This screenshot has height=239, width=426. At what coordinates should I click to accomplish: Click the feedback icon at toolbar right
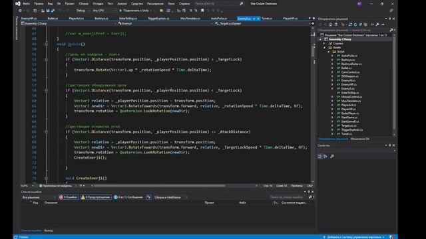pyautogui.click(x=391, y=11)
